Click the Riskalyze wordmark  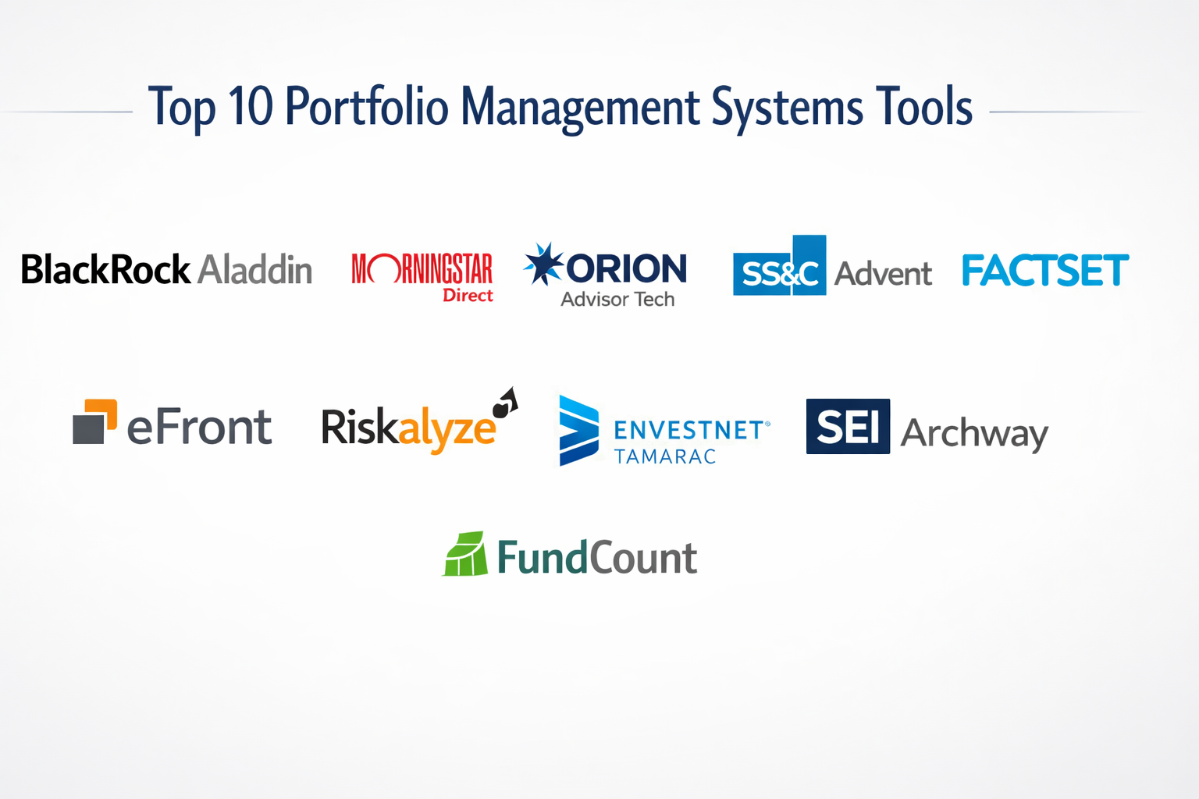tap(408, 428)
